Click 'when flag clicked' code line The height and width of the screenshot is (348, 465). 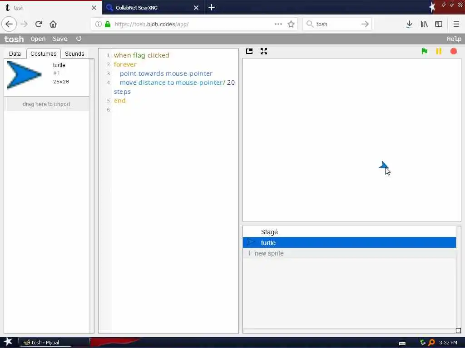coord(142,55)
